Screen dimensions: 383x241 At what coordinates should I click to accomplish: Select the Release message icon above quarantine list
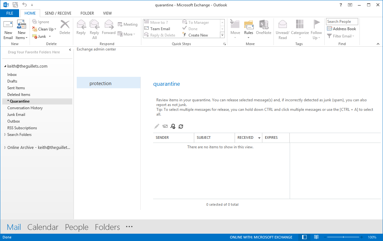coord(165,126)
